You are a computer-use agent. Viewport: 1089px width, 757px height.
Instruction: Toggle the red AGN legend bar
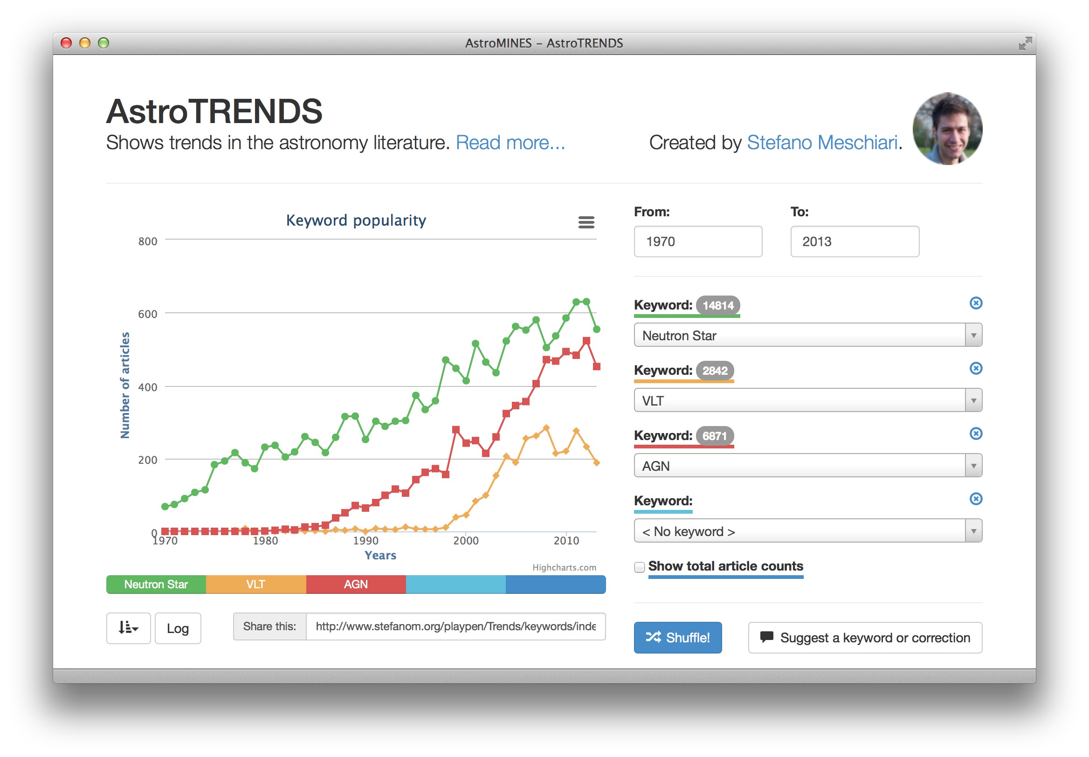356,585
